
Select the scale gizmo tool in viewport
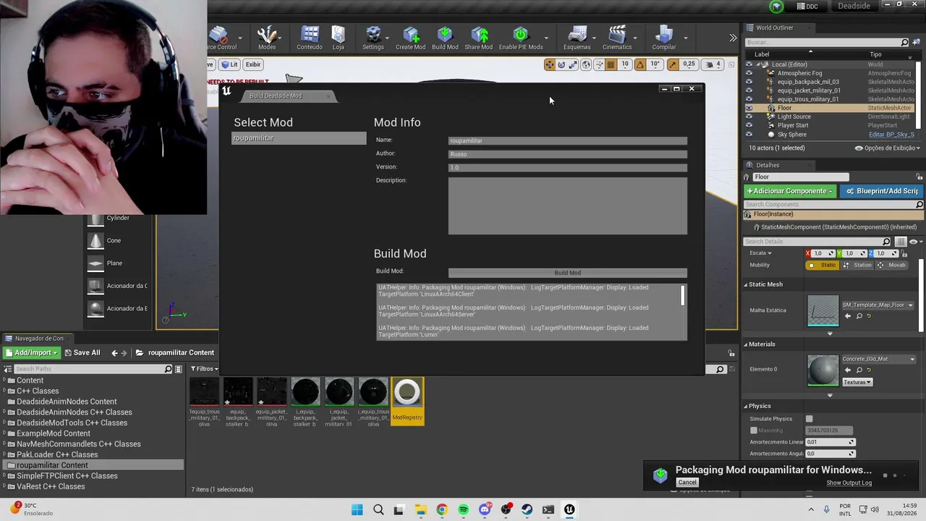coord(573,64)
